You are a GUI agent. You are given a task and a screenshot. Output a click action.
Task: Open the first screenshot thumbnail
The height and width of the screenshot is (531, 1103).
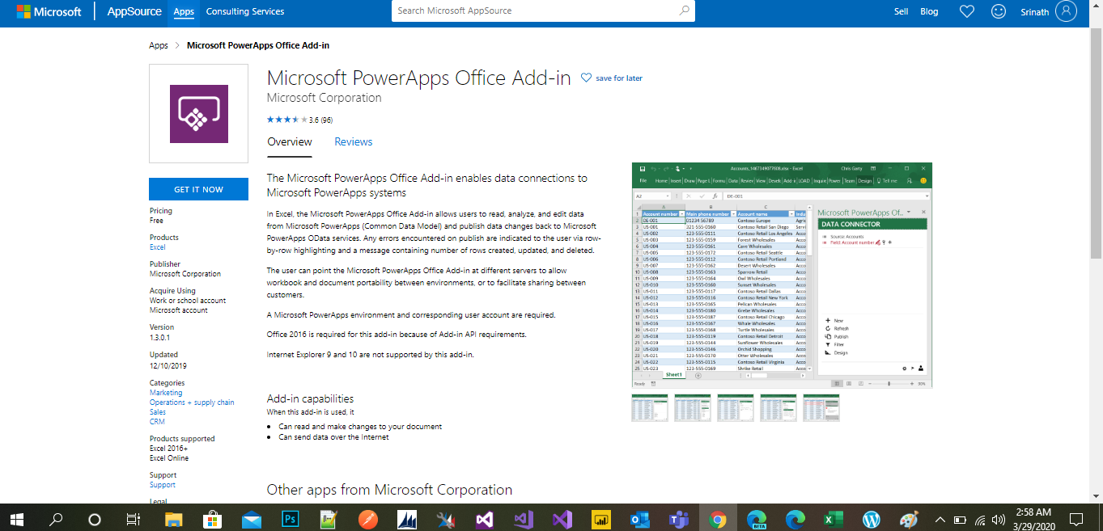coord(649,407)
